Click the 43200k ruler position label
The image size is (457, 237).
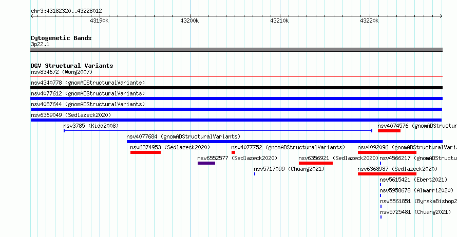click(x=189, y=21)
